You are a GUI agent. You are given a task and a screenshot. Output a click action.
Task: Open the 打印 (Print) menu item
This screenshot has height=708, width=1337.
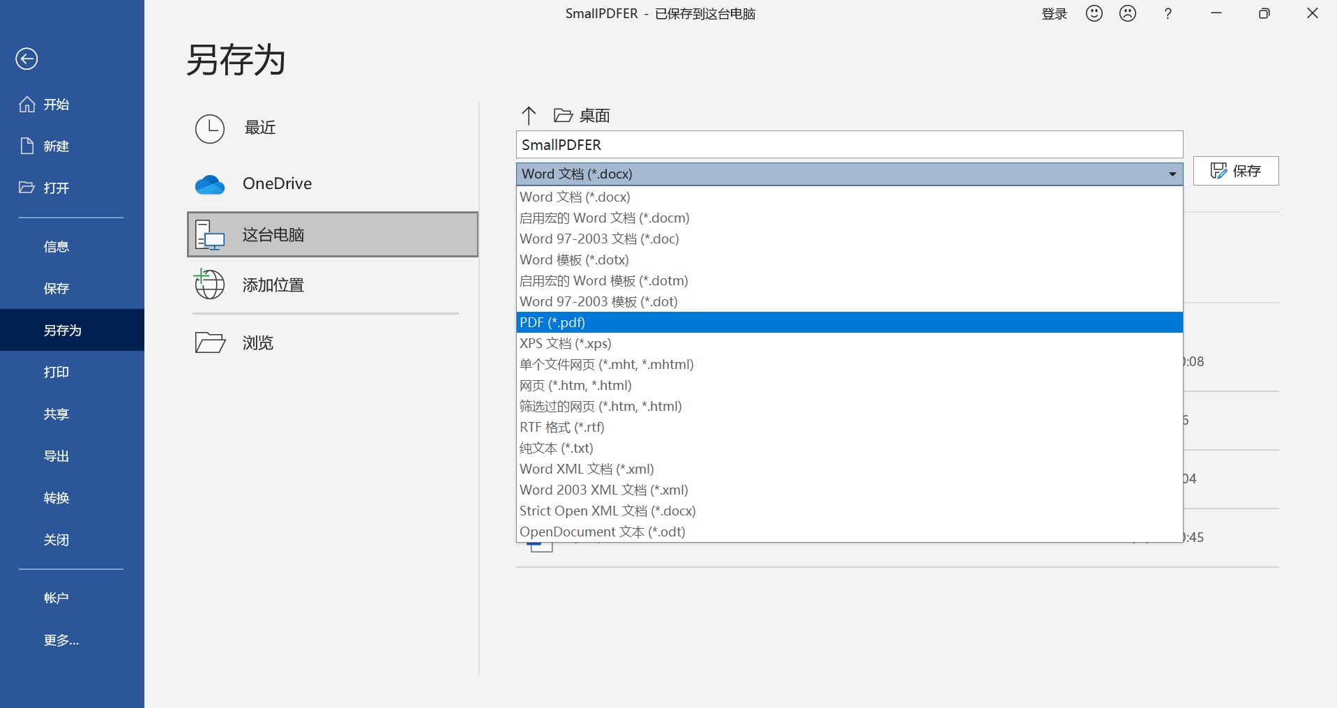56,372
